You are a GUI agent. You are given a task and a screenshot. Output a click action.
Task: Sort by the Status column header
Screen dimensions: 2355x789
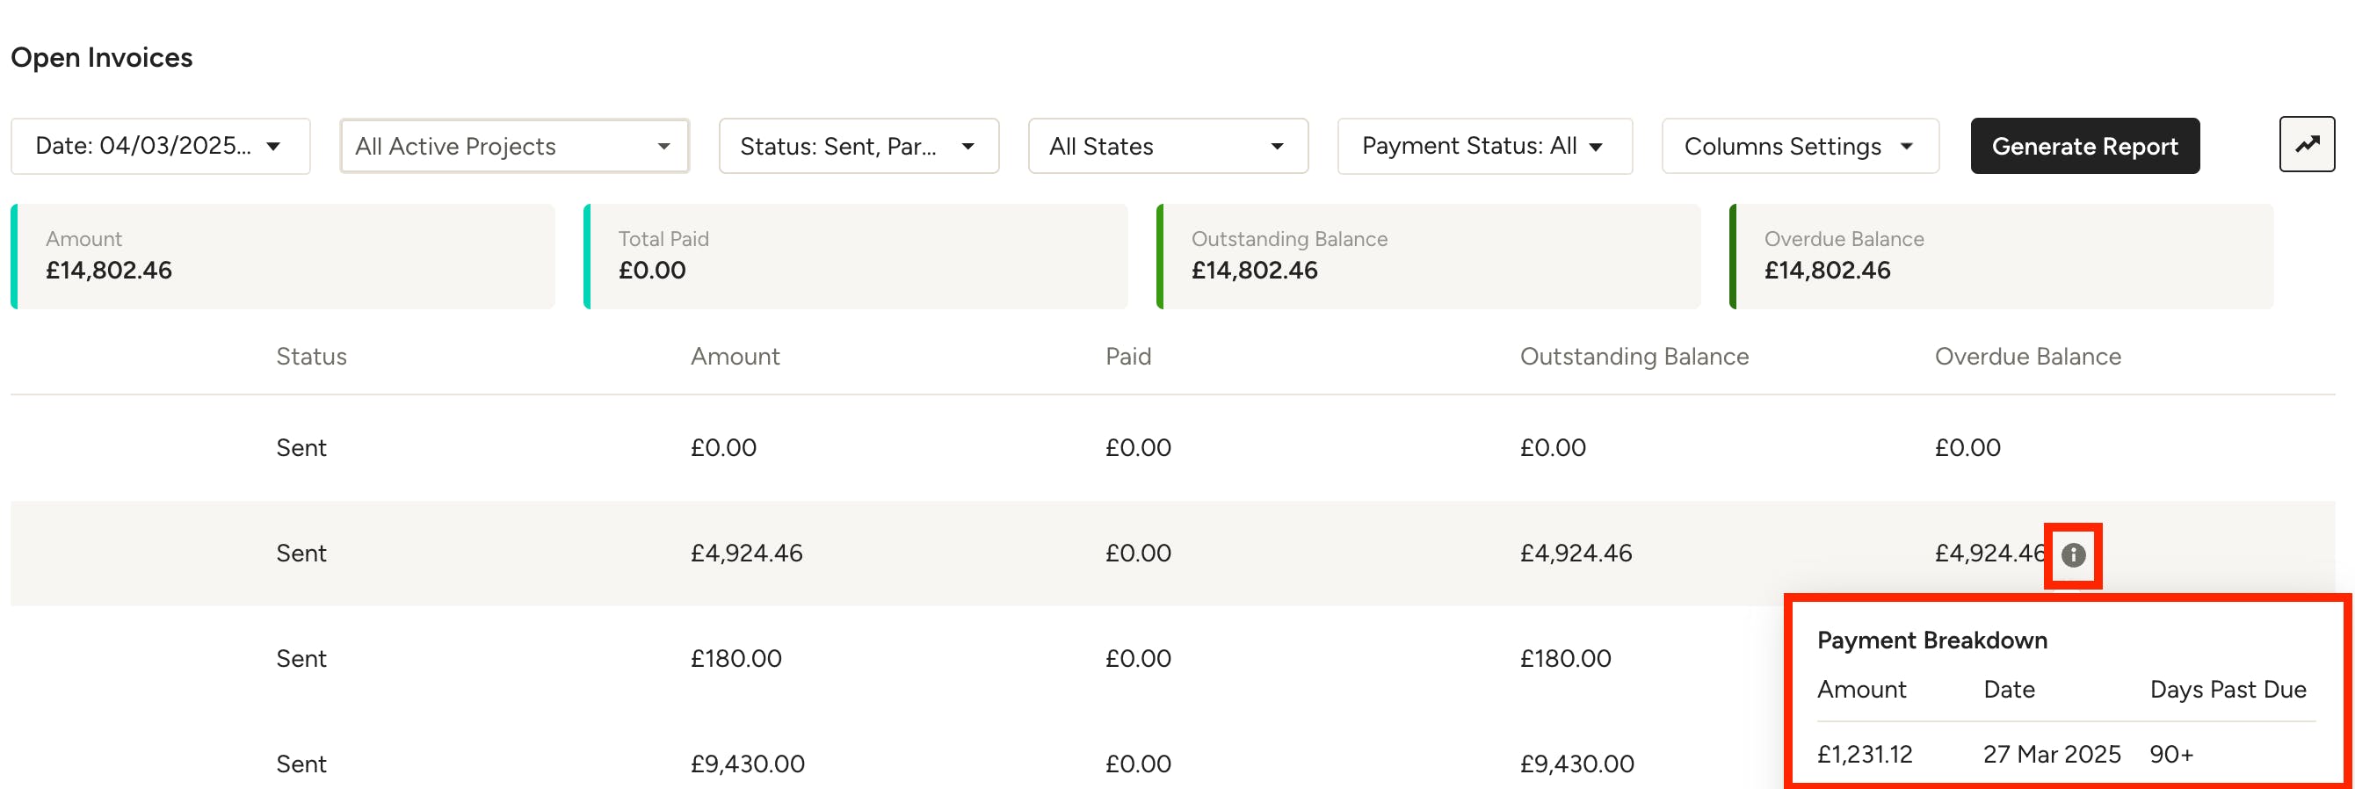point(311,357)
